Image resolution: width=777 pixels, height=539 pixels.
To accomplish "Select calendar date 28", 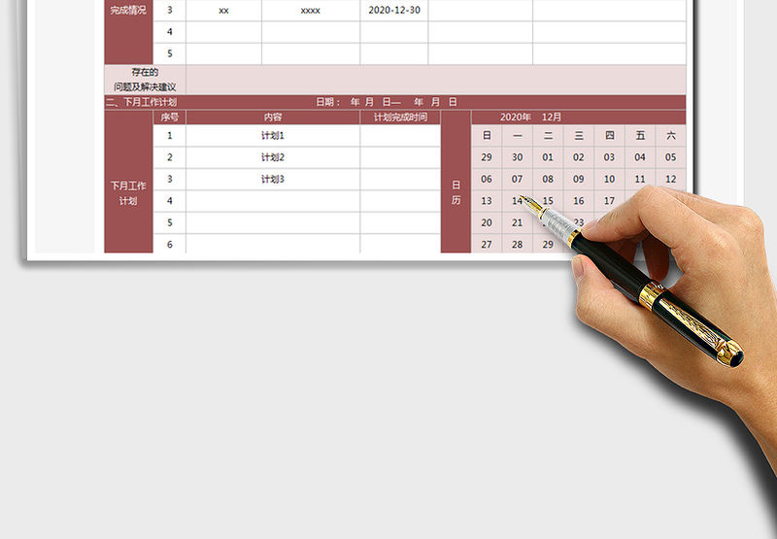I will [x=517, y=245].
